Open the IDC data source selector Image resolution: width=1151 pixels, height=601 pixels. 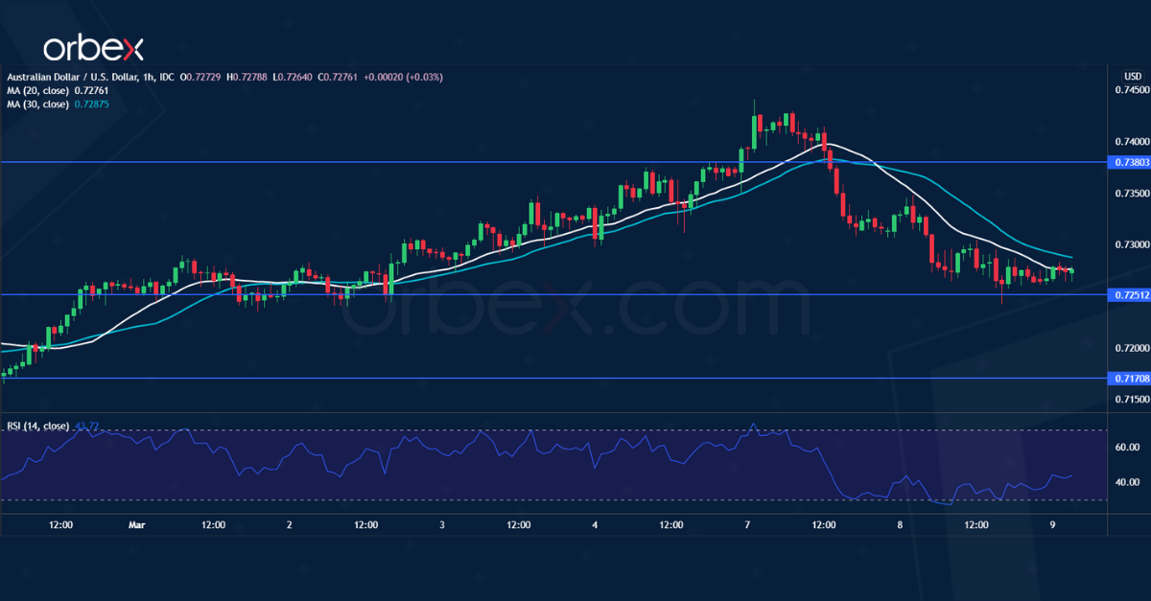pos(167,76)
